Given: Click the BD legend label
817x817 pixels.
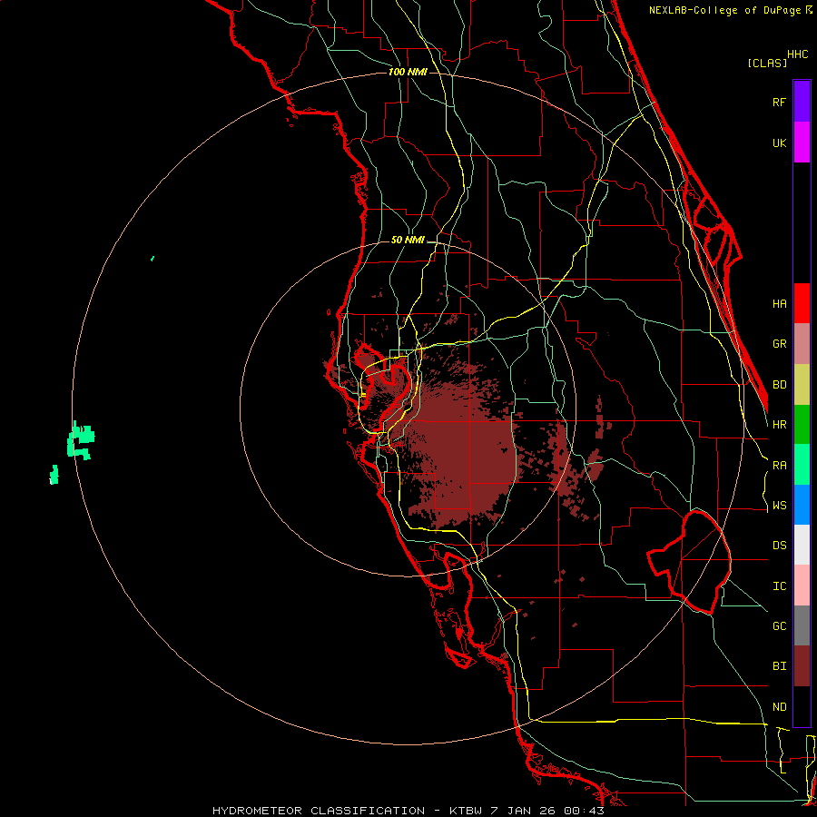Looking at the screenshot, I should 779,385.
